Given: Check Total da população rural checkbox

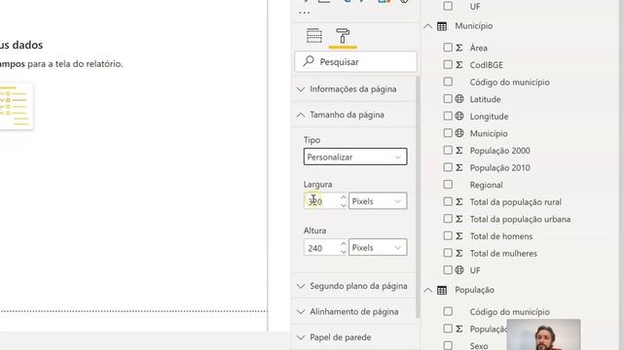Looking at the screenshot, I should tap(448, 201).
